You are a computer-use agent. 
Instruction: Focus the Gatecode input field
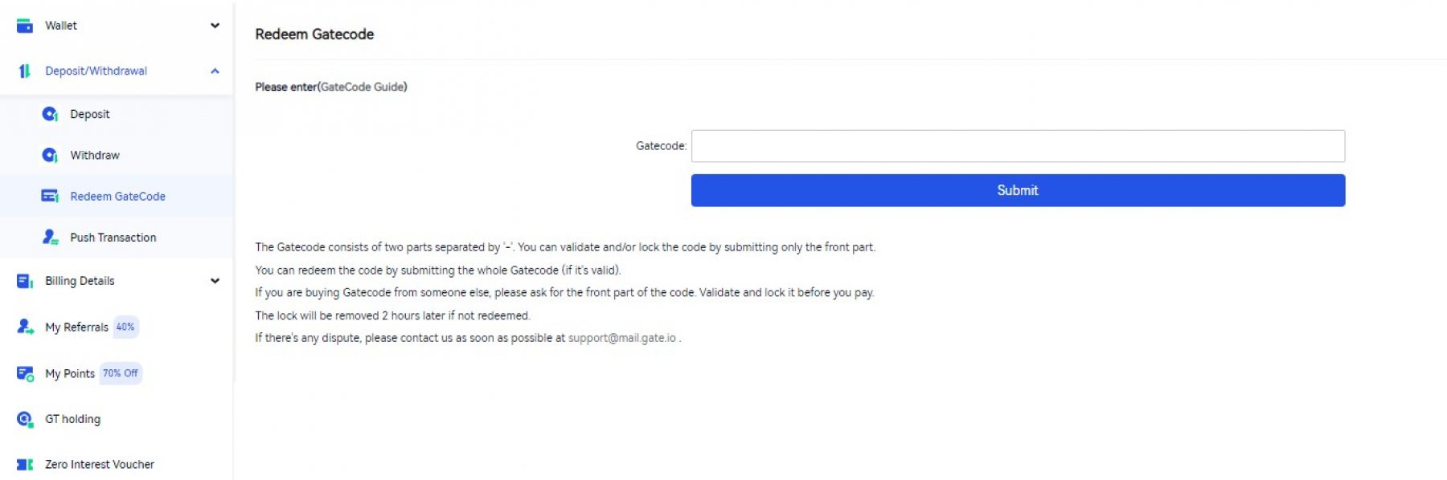[x=1018, y=146]
